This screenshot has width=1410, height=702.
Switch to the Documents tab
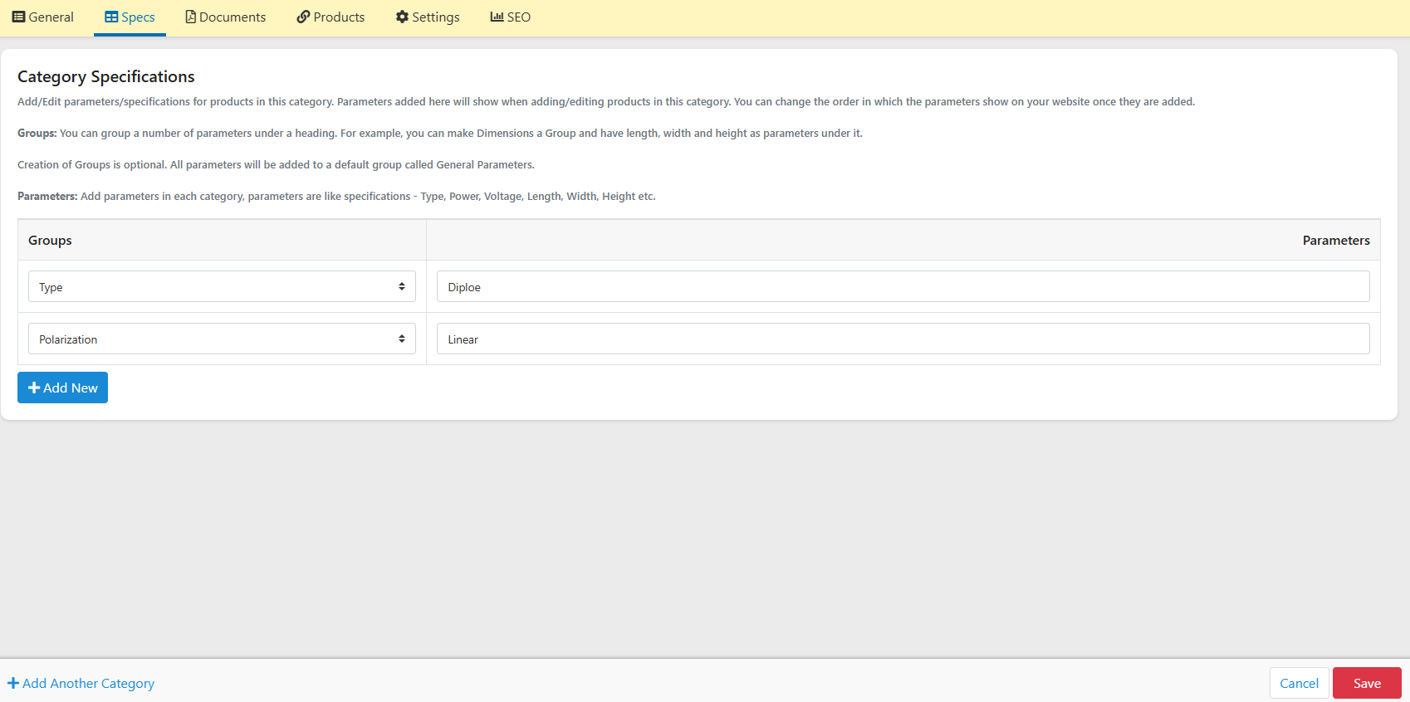pos(226,17)
